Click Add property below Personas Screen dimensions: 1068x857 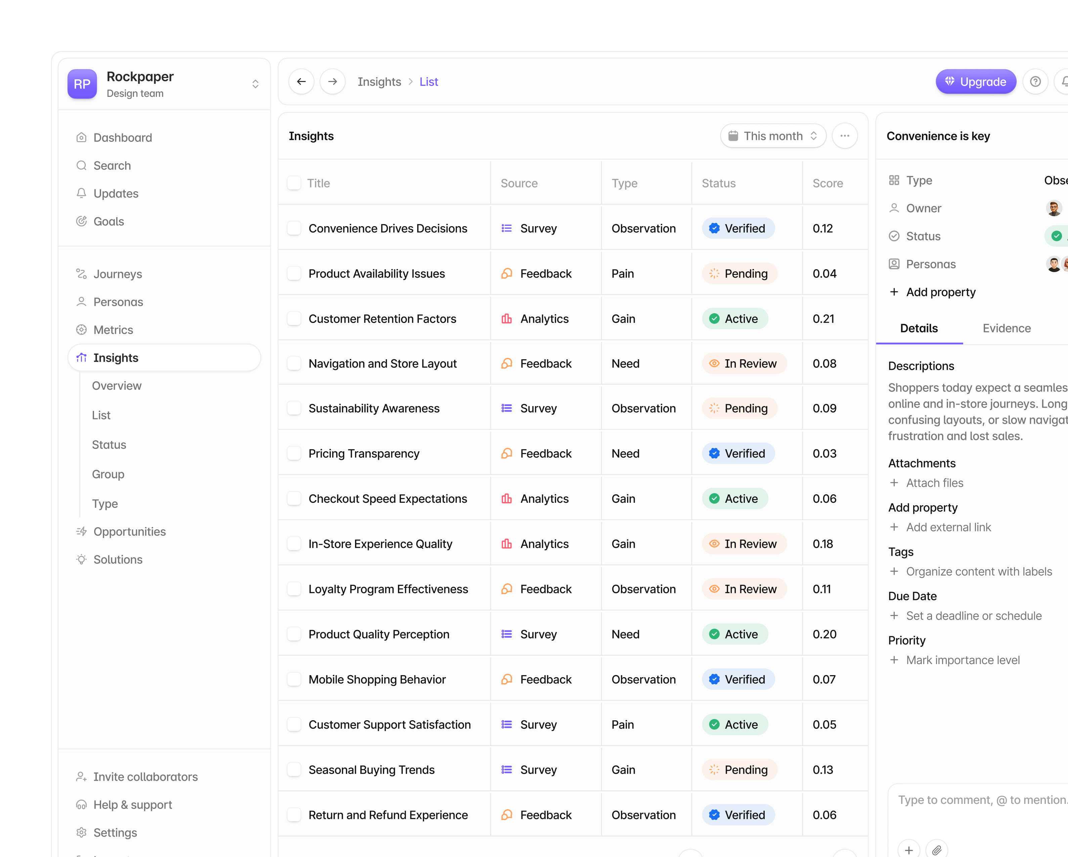pos(932,292)
